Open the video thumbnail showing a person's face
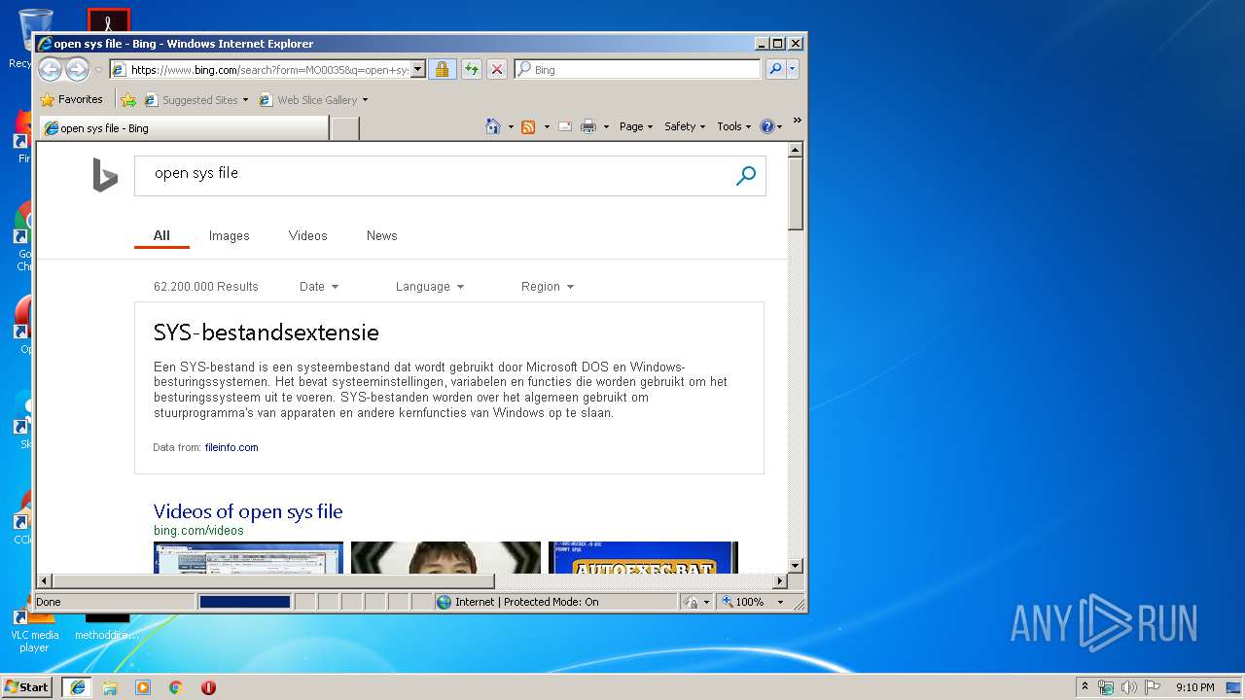The image size is (1245, 700). pyautogui.click(x=445, y=558)
